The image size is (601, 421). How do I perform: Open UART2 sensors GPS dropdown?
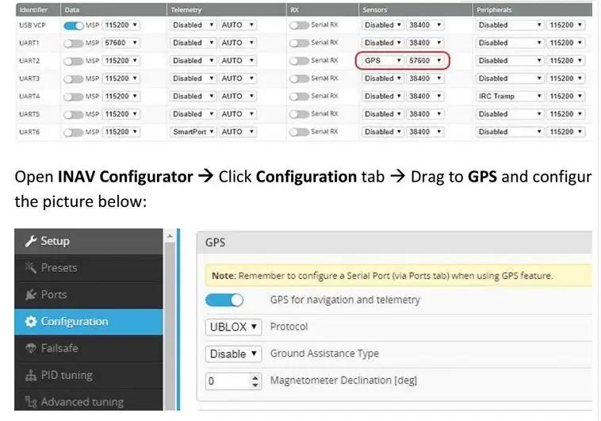(x=382, y=60)
